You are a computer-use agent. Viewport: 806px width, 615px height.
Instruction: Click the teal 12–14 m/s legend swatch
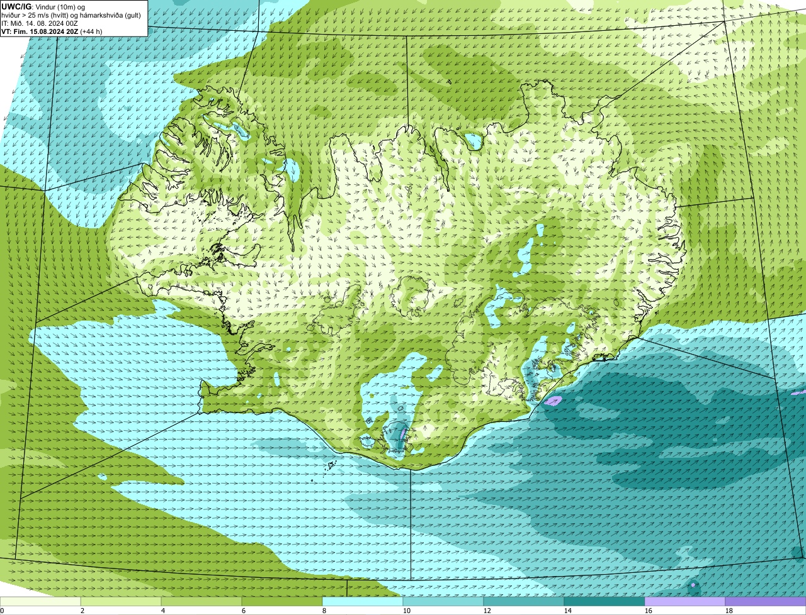(x=524, y=601)
